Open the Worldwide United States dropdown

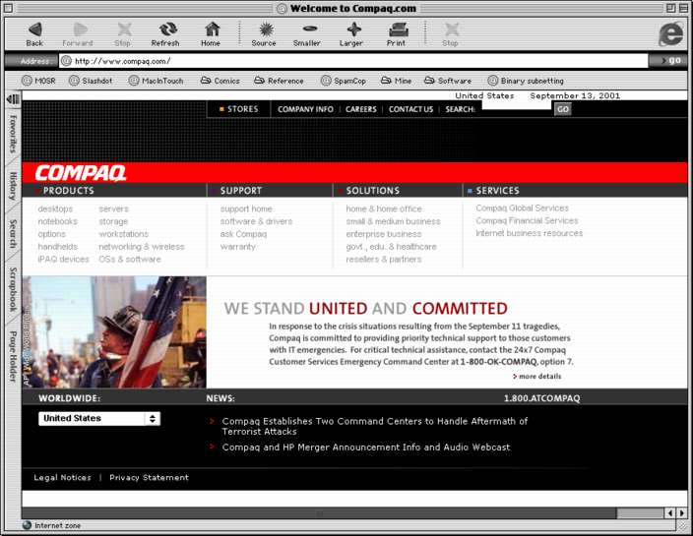(x=99, y=418)
